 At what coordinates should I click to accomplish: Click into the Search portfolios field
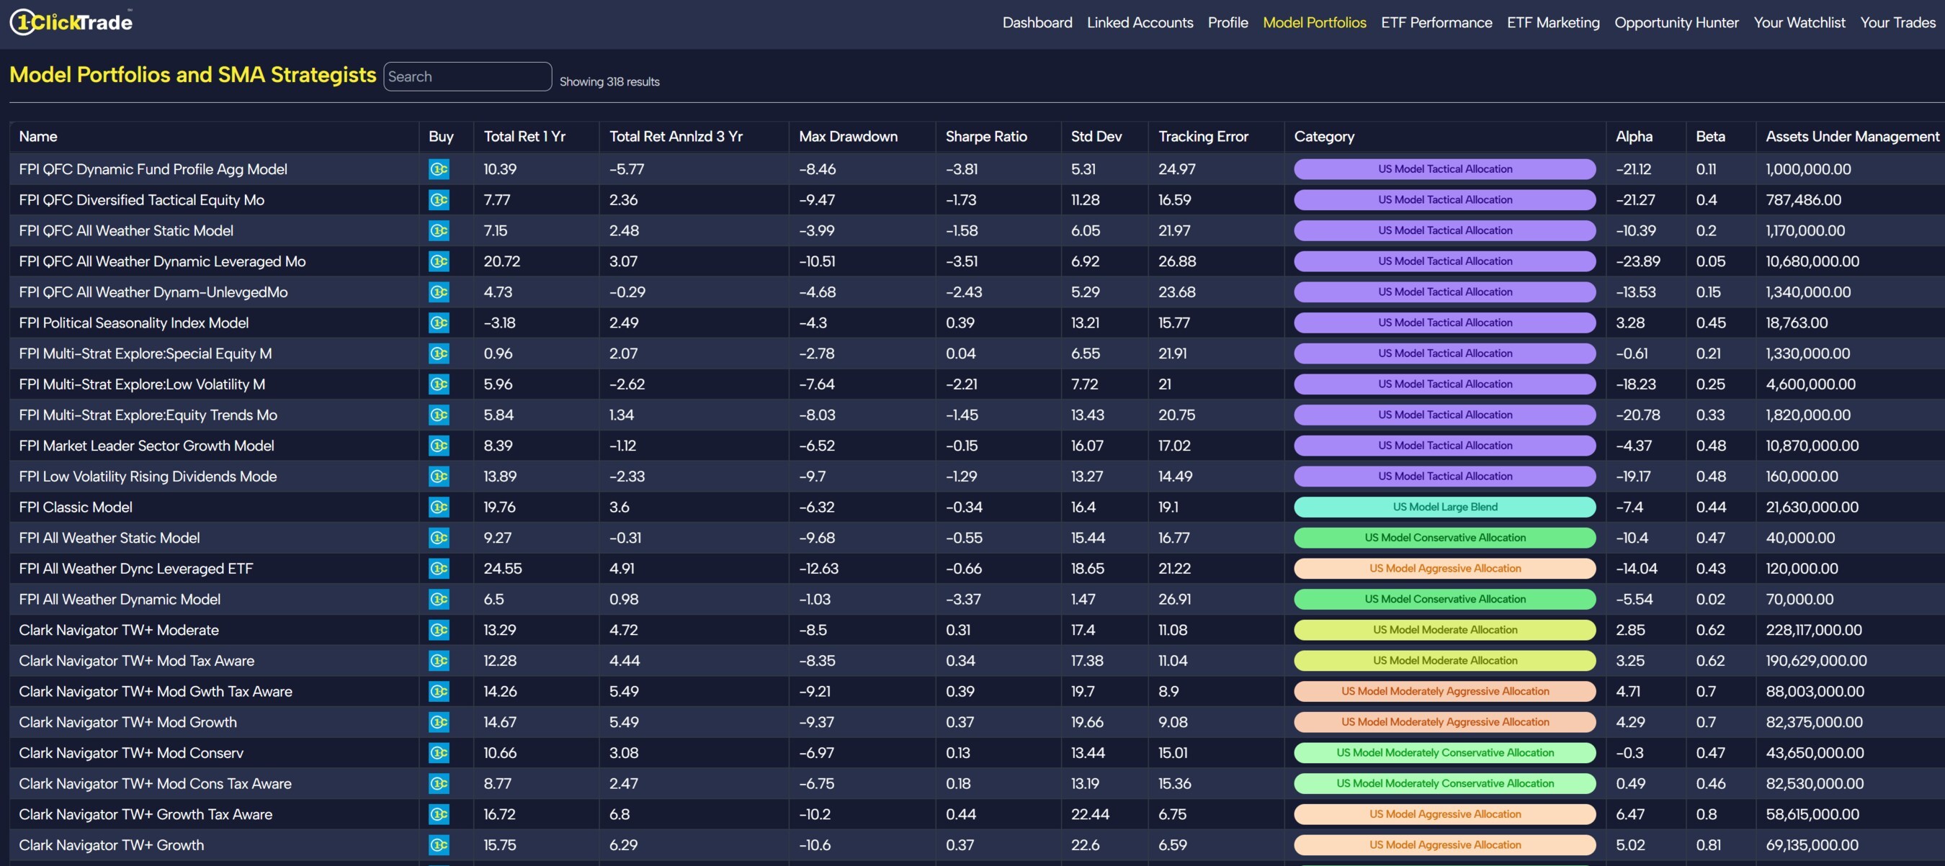tap(467, 77)
